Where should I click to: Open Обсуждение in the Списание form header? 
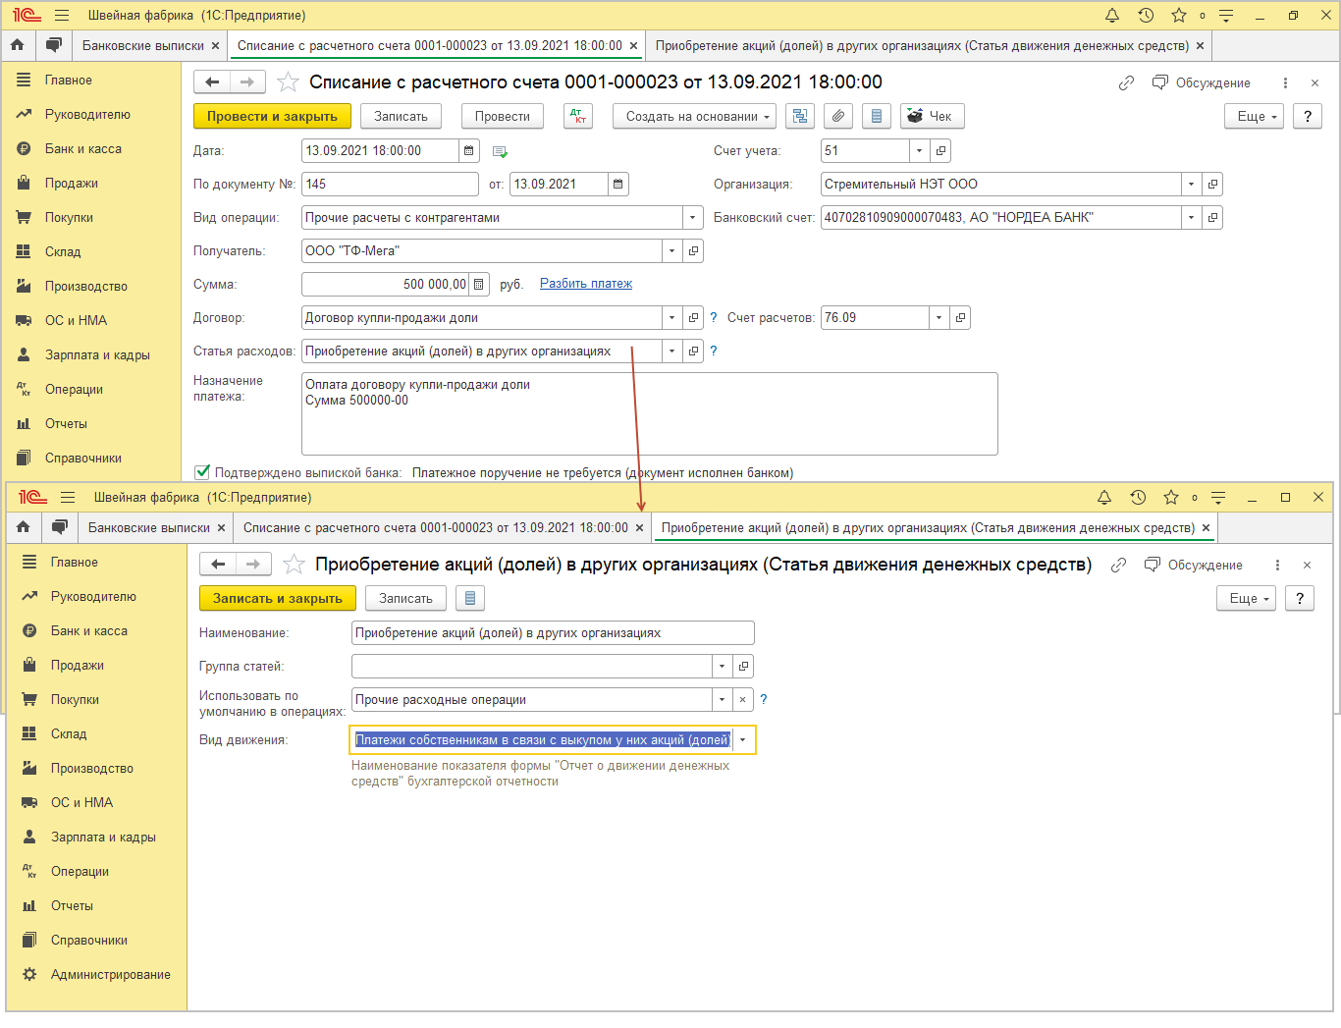1202,83
